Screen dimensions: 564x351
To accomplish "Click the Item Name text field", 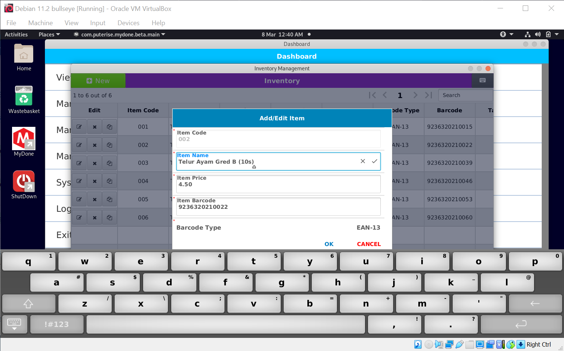I will 278,161.
